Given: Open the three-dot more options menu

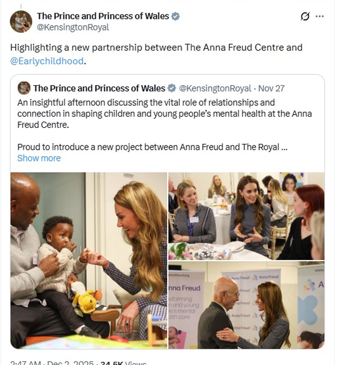Looking at the screenshot, I should pyautogui.click(x=319, y=17).
